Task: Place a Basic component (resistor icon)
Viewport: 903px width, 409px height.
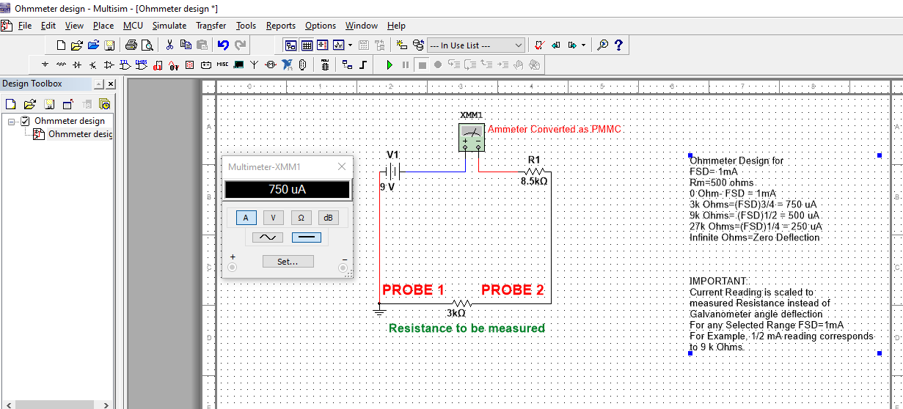Action: 62,65
